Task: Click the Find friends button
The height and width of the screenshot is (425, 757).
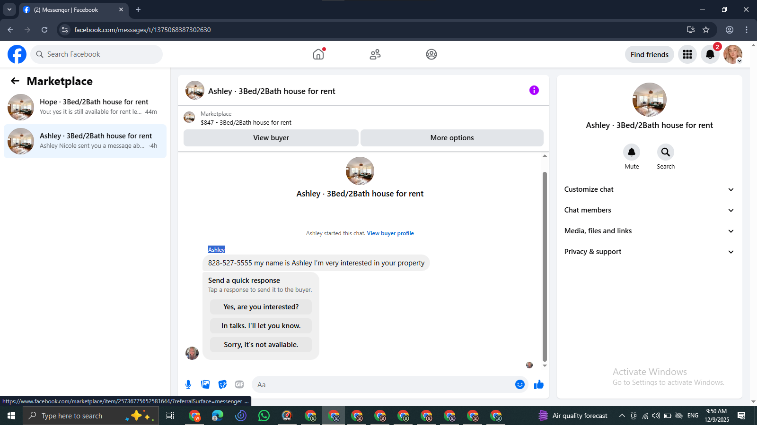Action: [650, 54]
